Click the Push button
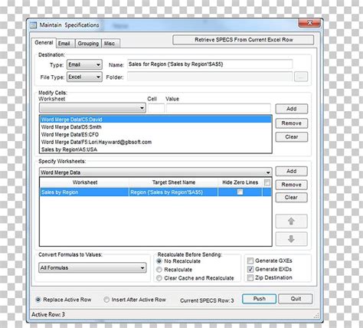 259,299
